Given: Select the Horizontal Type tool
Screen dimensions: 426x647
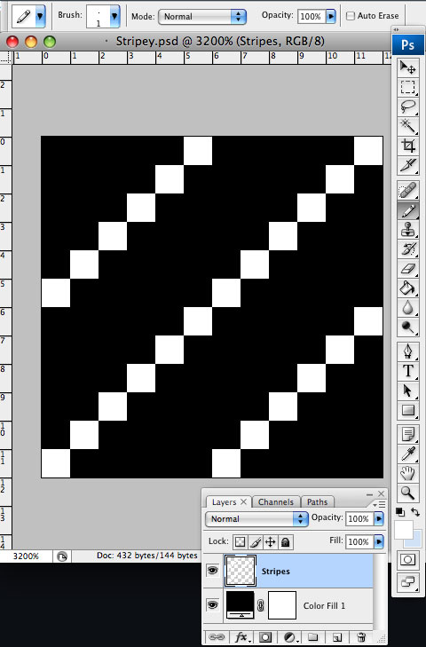Looking at the screenshot, I should 408,371.
